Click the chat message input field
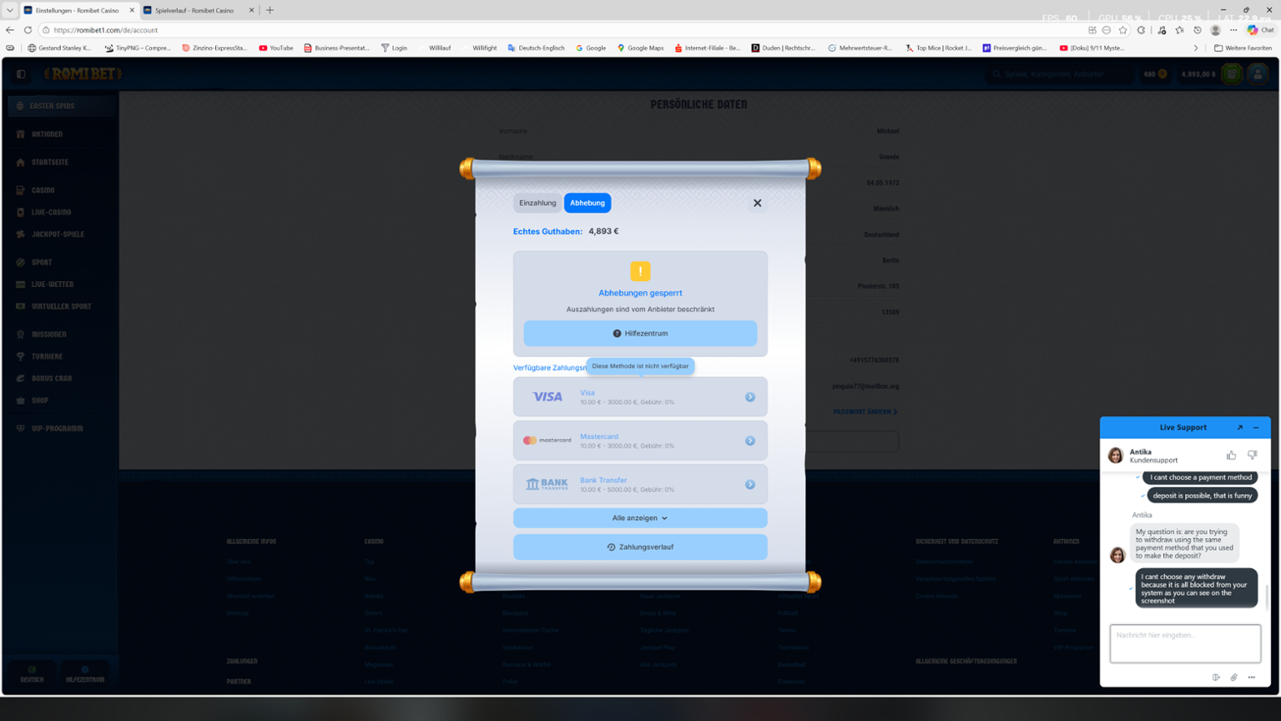Image resolution: width=1281 pixels, height=721 pixels. [x=1184, y=643]
